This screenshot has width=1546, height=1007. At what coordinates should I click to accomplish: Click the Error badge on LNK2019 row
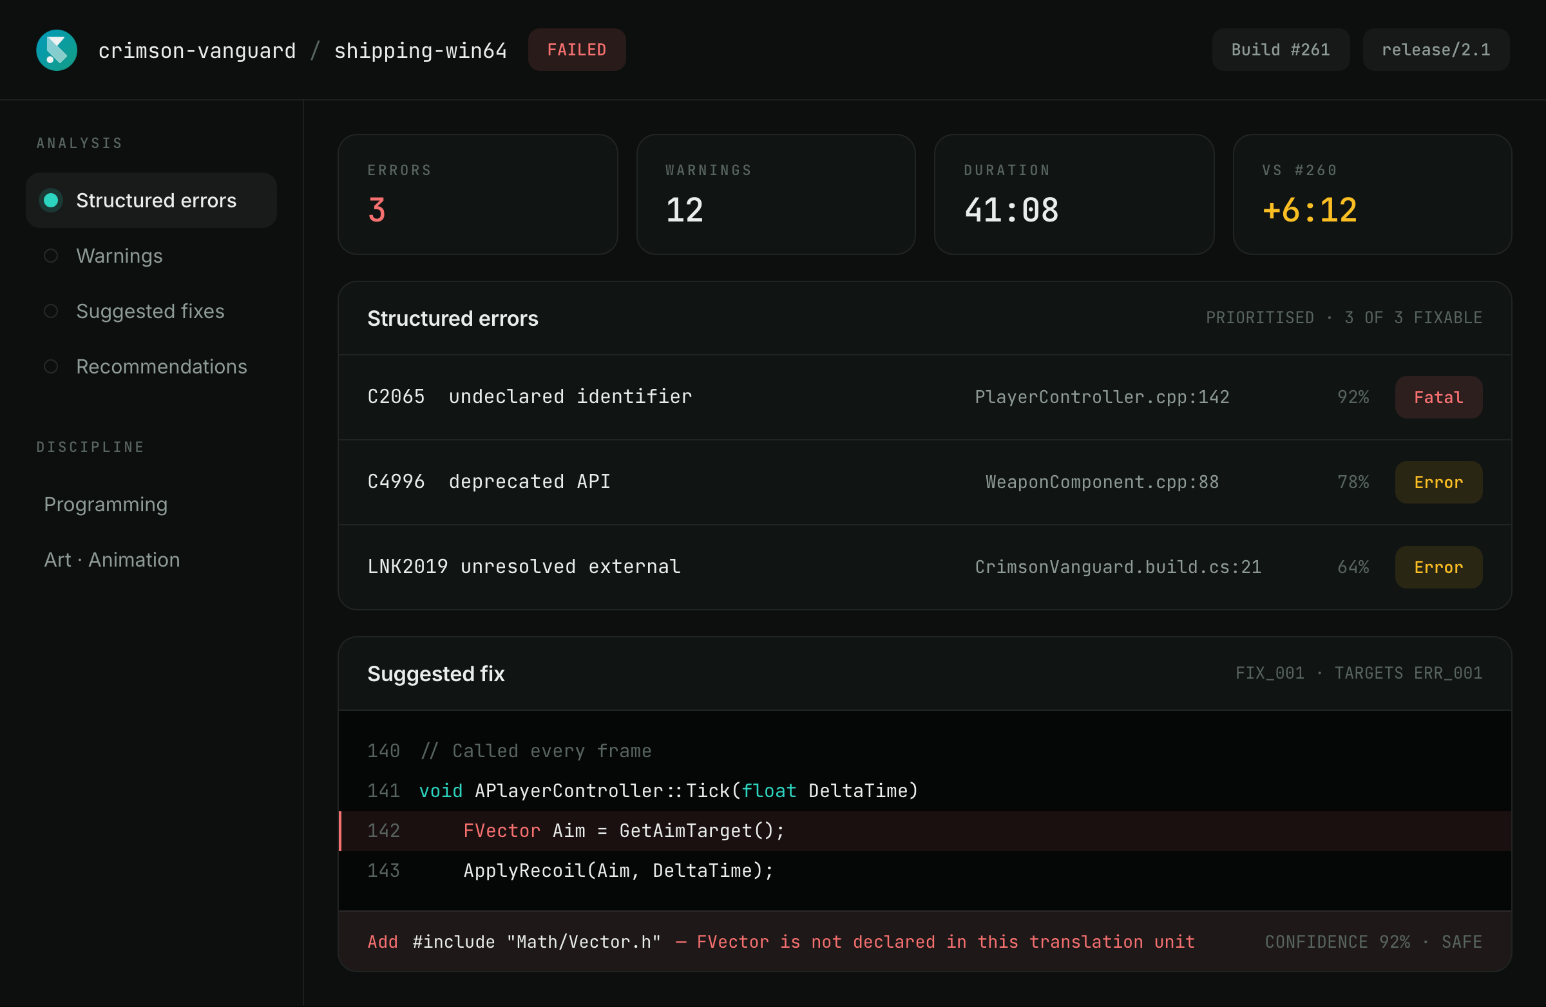[1439, 567]
